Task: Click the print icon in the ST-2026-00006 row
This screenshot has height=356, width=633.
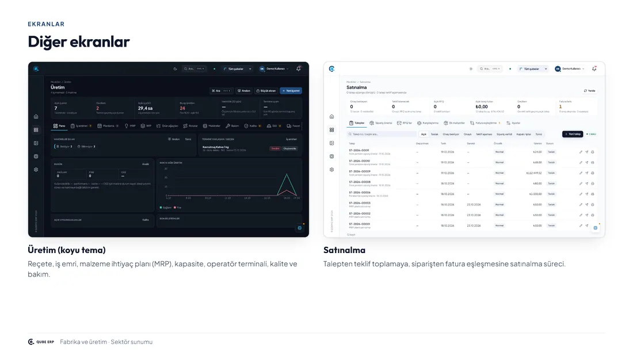Action: pos(593,194)
